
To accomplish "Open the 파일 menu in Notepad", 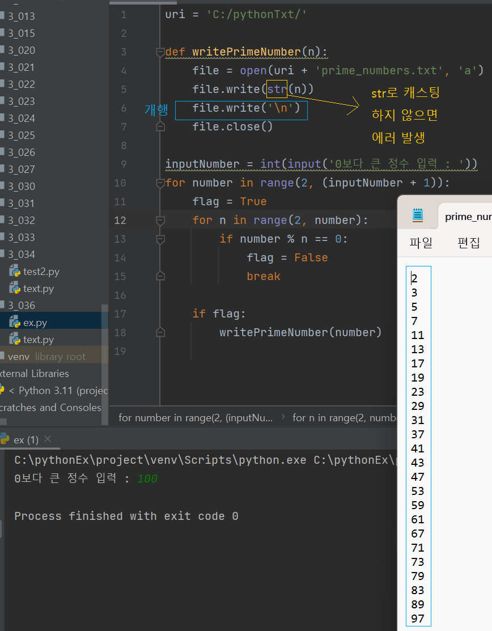I will (421, 243).
